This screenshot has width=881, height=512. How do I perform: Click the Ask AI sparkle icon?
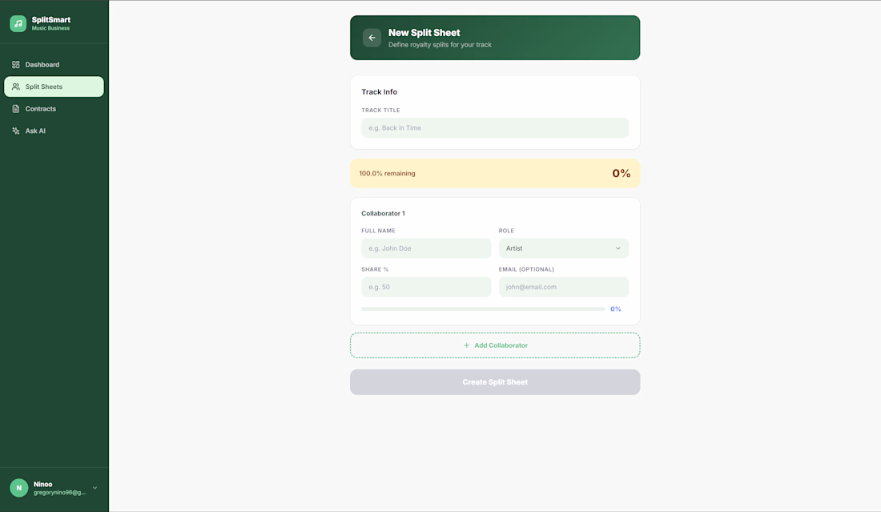(16, 131)
